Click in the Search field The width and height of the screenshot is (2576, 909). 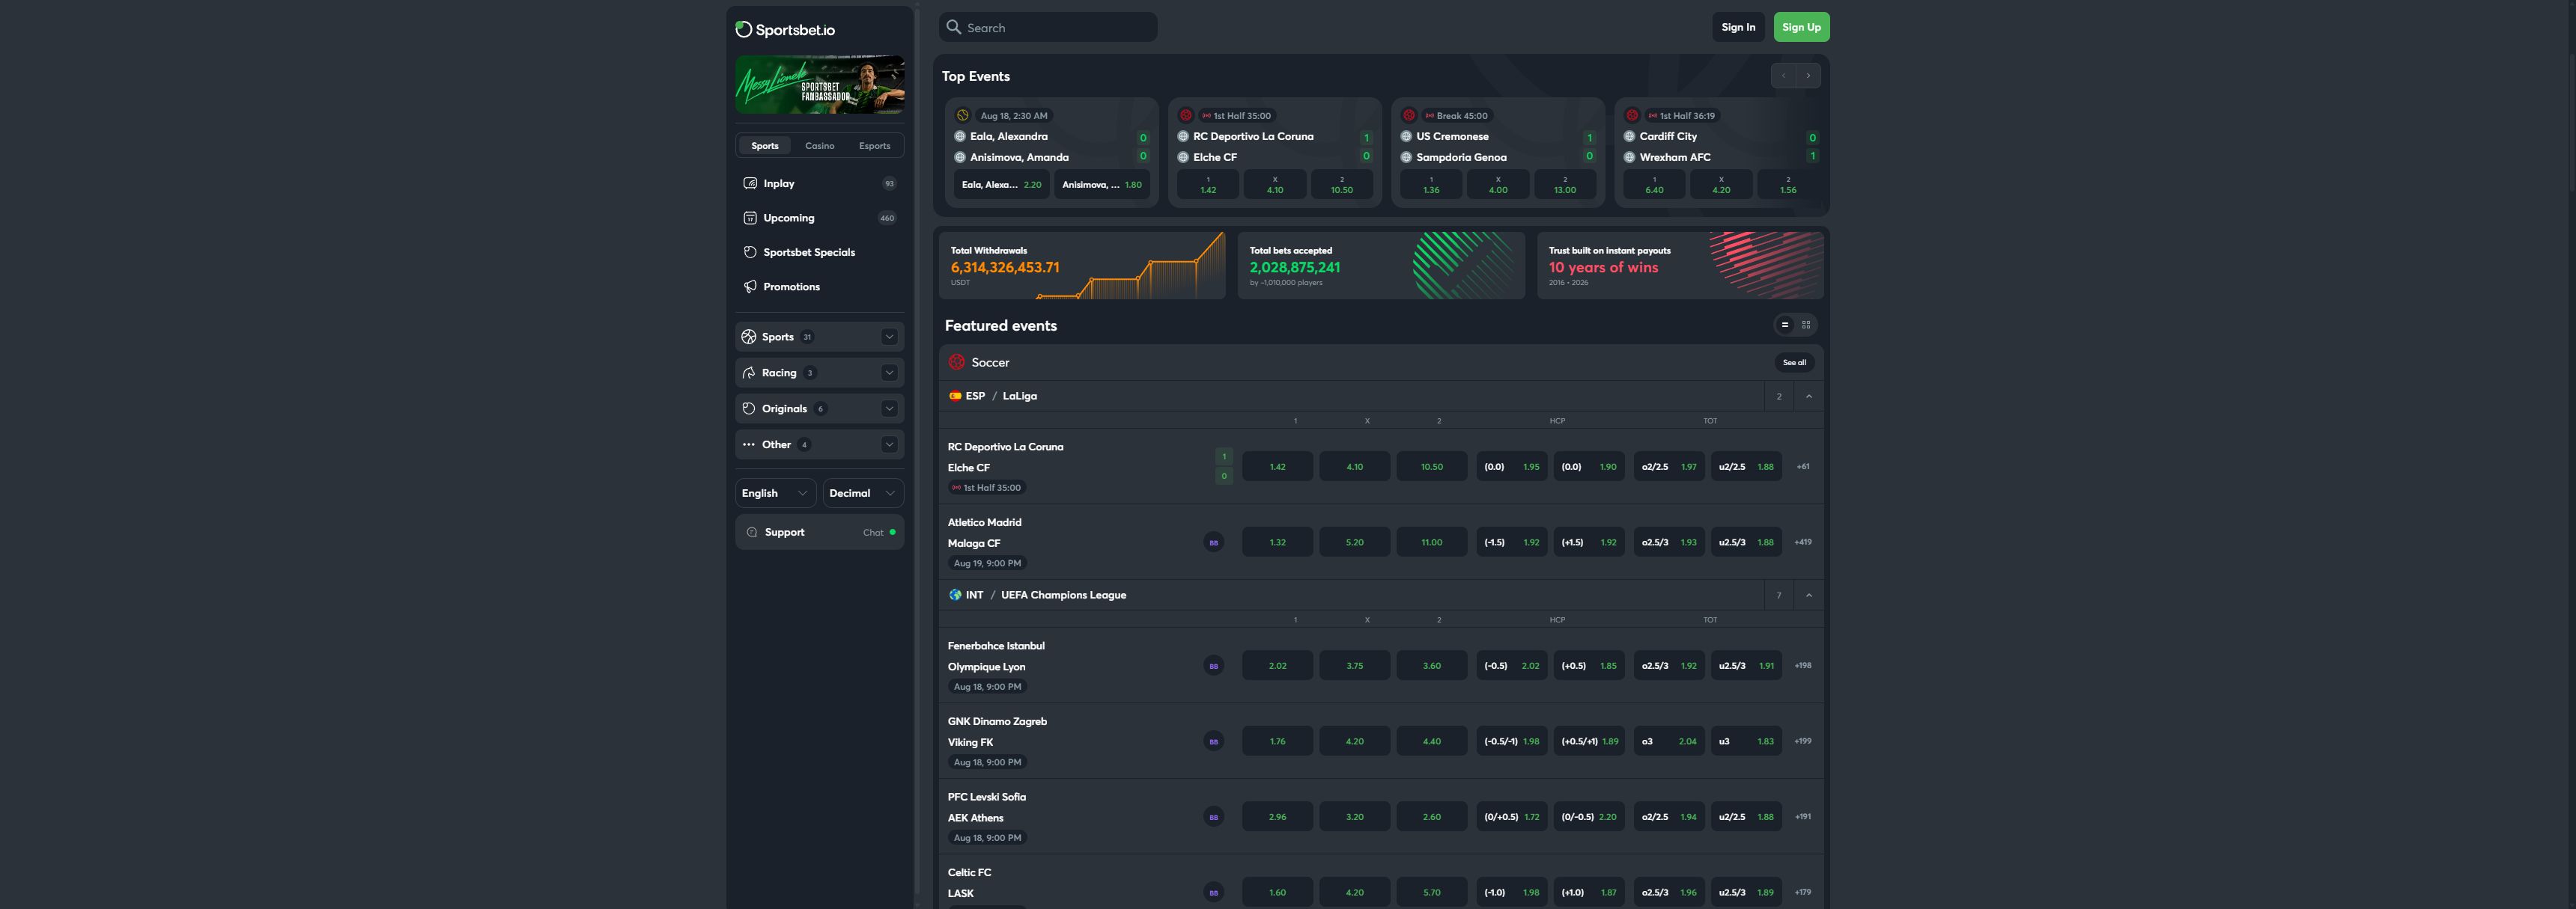click(1048, 27)
